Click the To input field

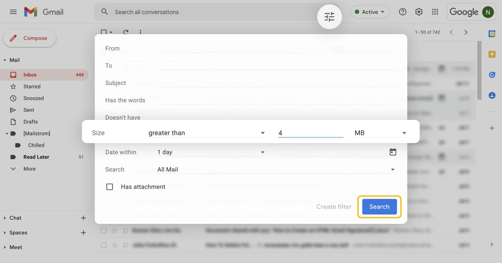click(x=277, y=66)
